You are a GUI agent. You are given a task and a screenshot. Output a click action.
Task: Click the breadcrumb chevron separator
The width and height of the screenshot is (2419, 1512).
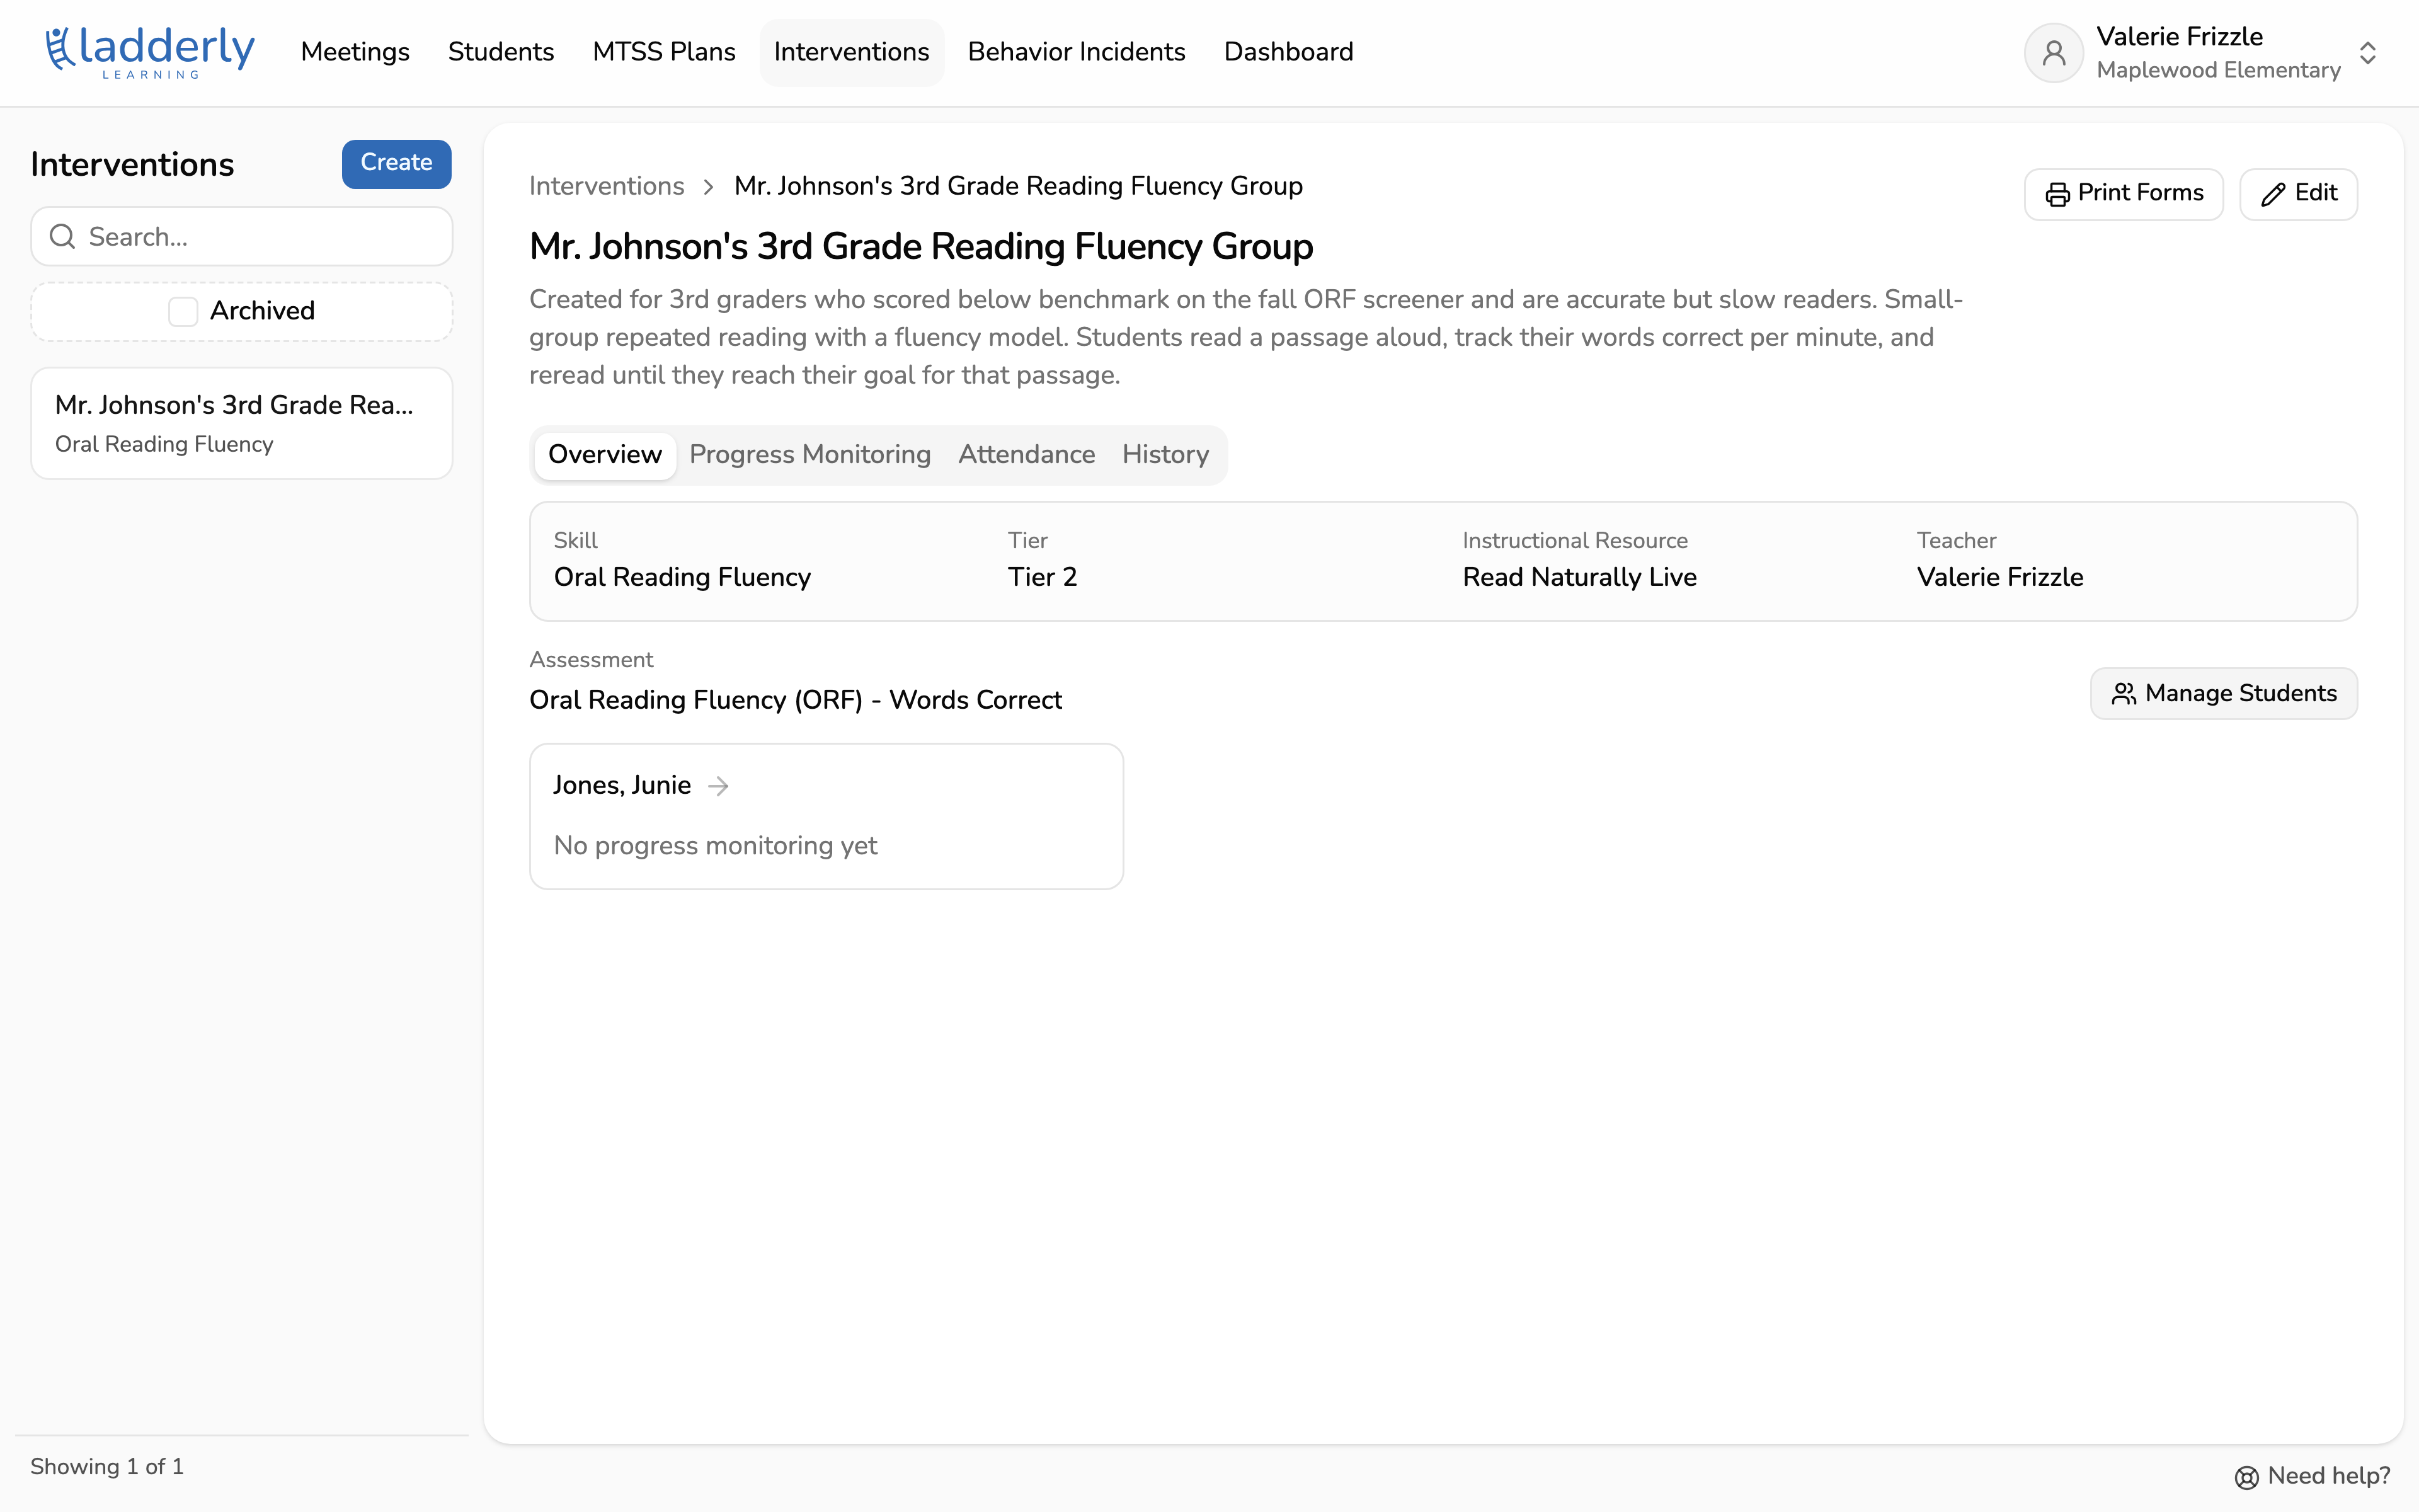709,187
